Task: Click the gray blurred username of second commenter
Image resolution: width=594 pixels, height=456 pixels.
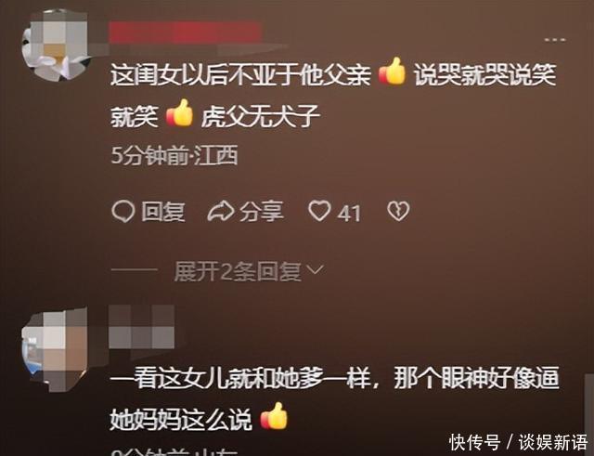Action: pyautogui.click(x=141, y=326)
